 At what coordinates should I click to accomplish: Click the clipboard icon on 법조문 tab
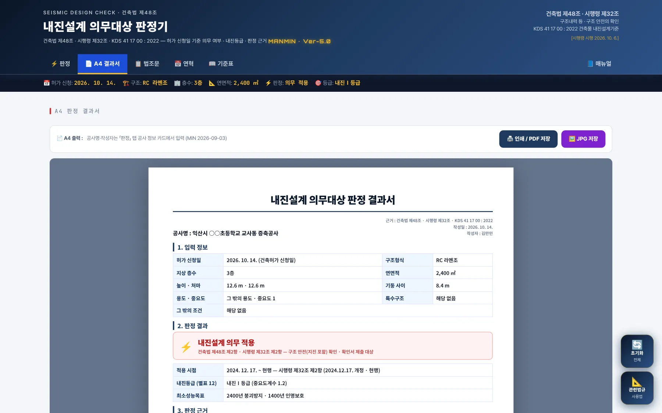pyautogui.click(x=138, y=64)
